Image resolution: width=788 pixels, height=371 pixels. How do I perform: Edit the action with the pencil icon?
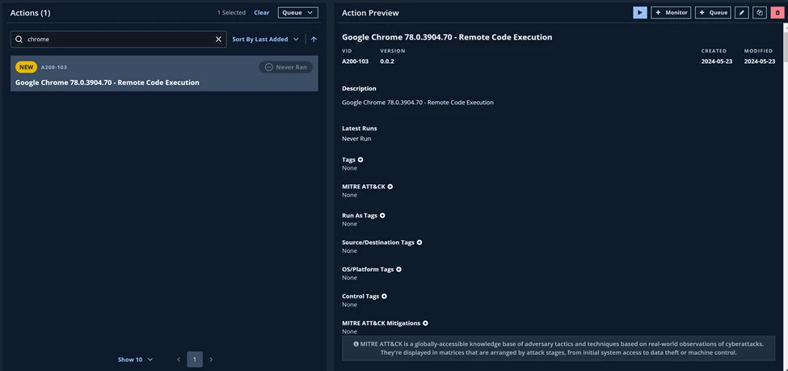pos(742,13)
